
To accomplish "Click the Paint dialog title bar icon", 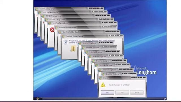I will click(100, 78).
